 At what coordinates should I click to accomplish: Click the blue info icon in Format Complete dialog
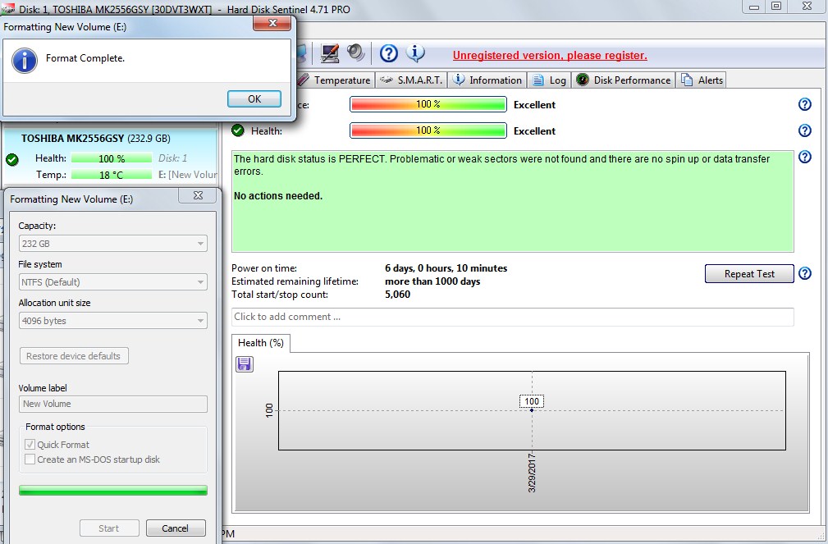[25, 61]
